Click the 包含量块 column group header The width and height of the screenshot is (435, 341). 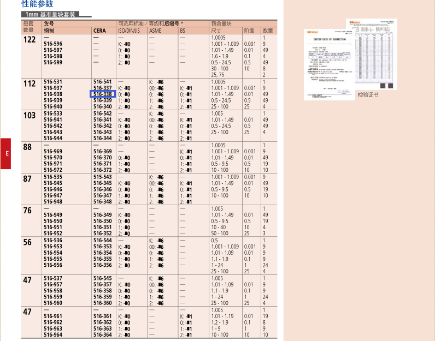[221, 24]
